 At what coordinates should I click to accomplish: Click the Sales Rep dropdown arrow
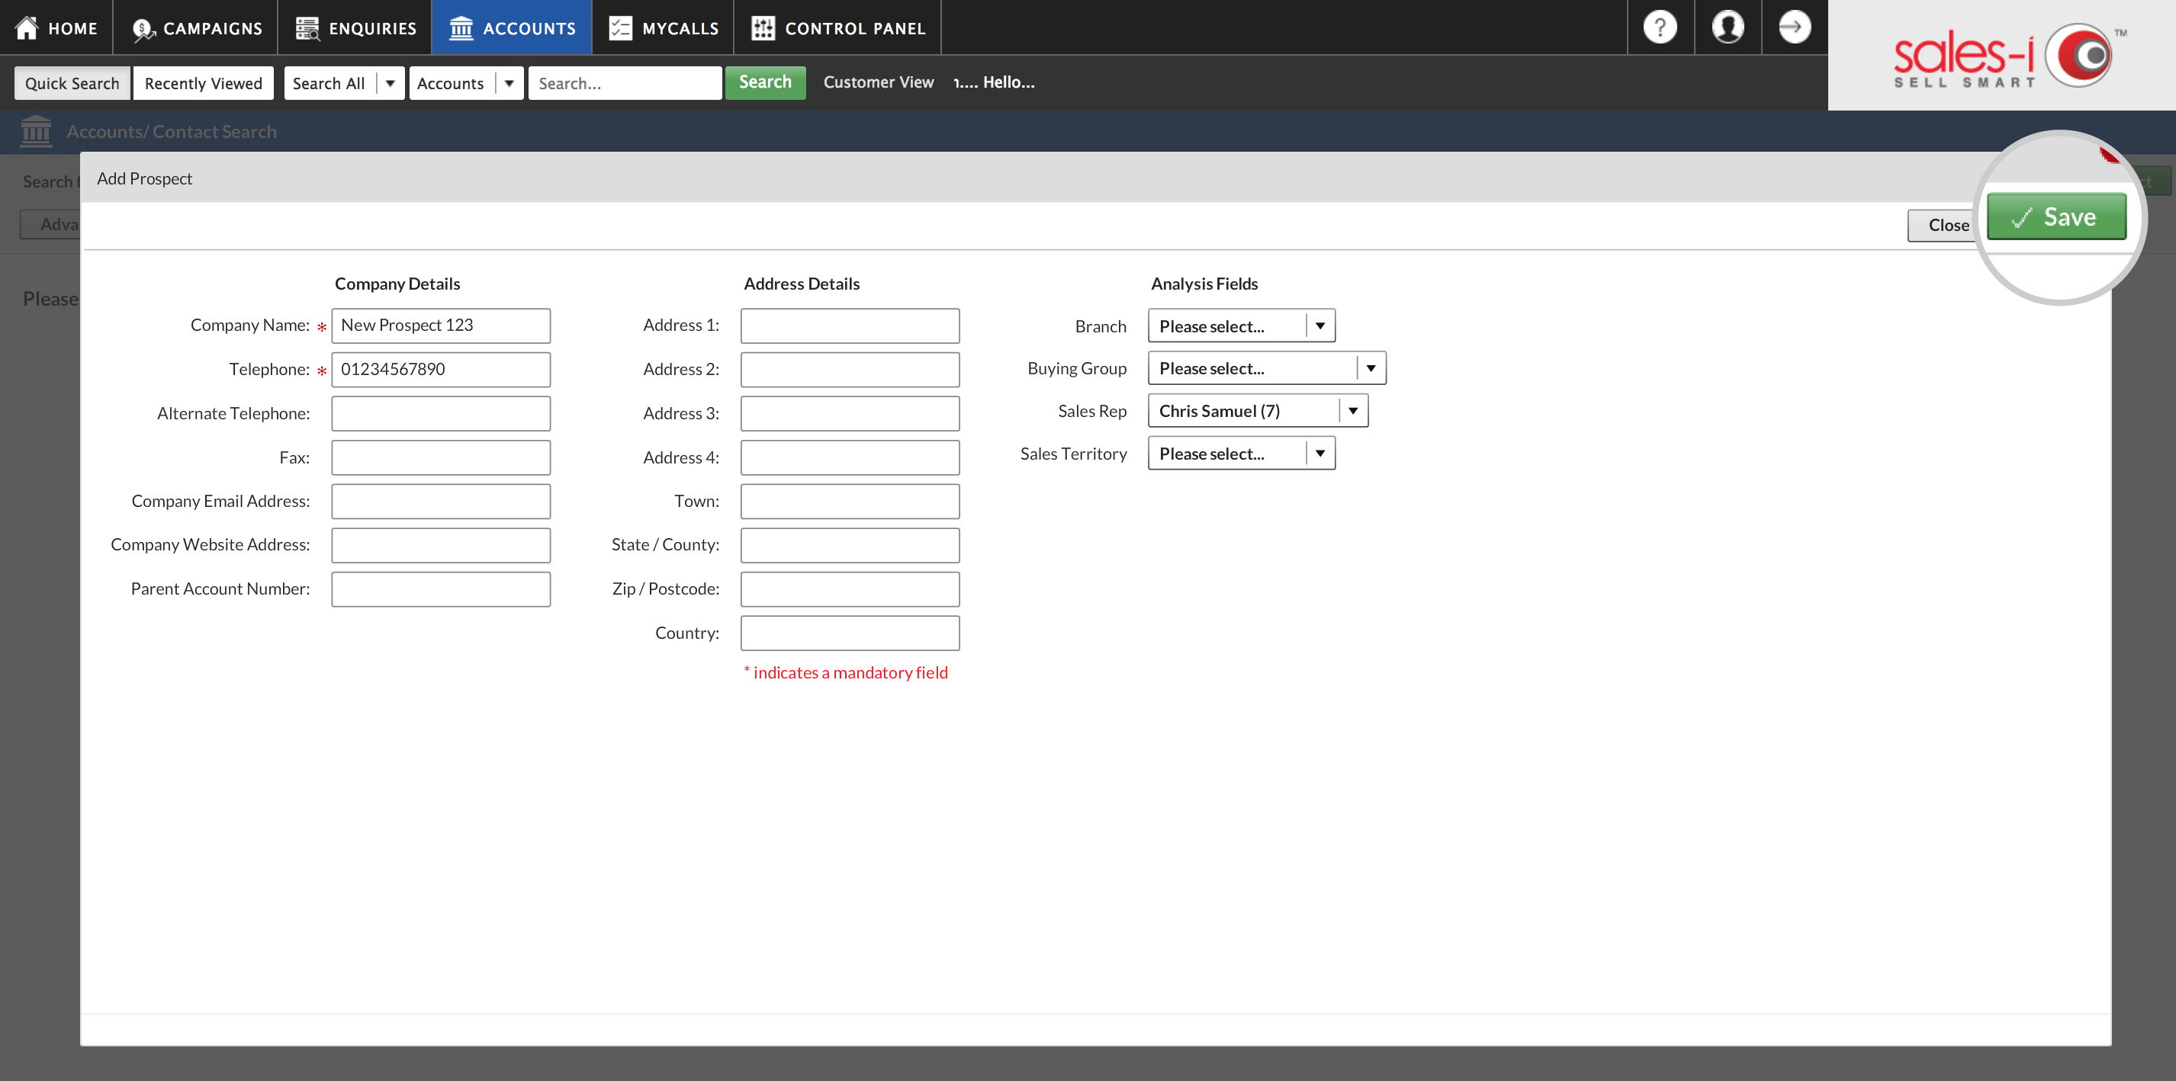(x=1353, y=410)
